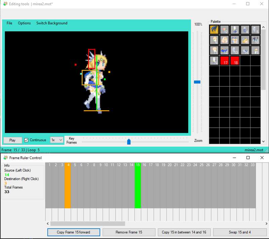Choose palette sprite number 3
The width and height of the screenshot is (269, 239).
pyautogui.click(x=235, y=30)
